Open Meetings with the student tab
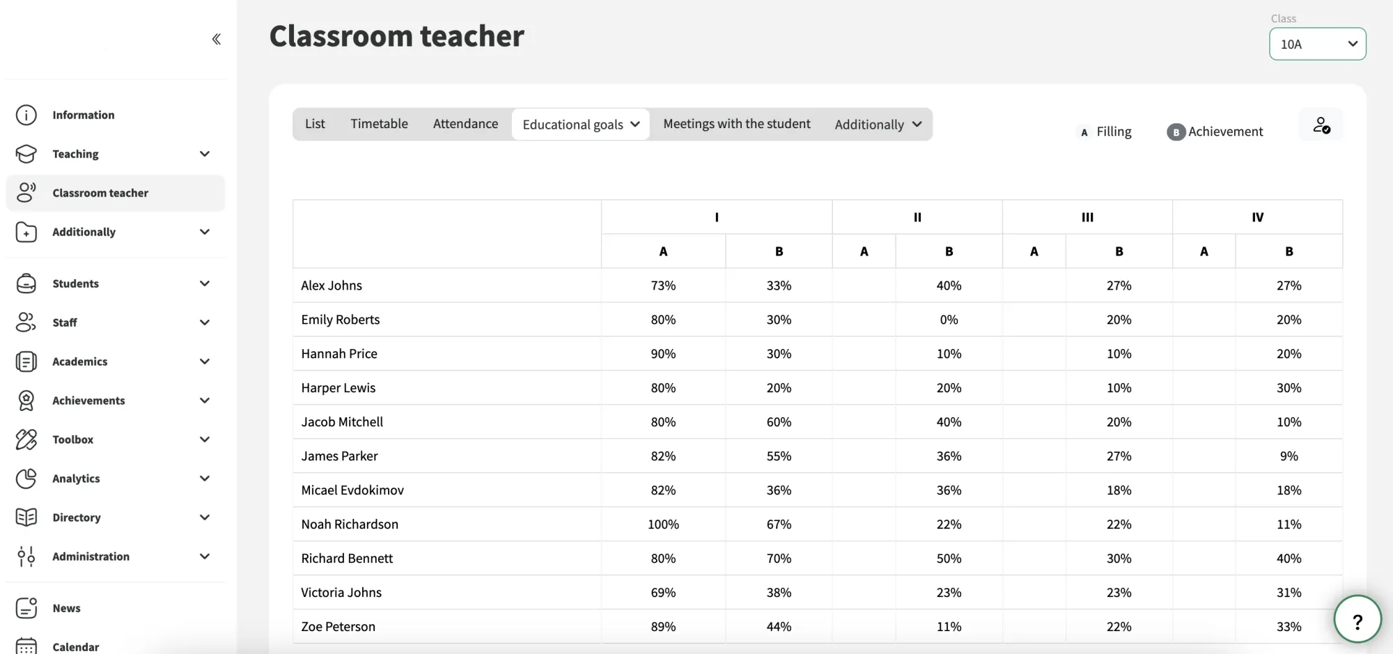This screenshot has width=1393, height=654. click(x=737, y=124)
